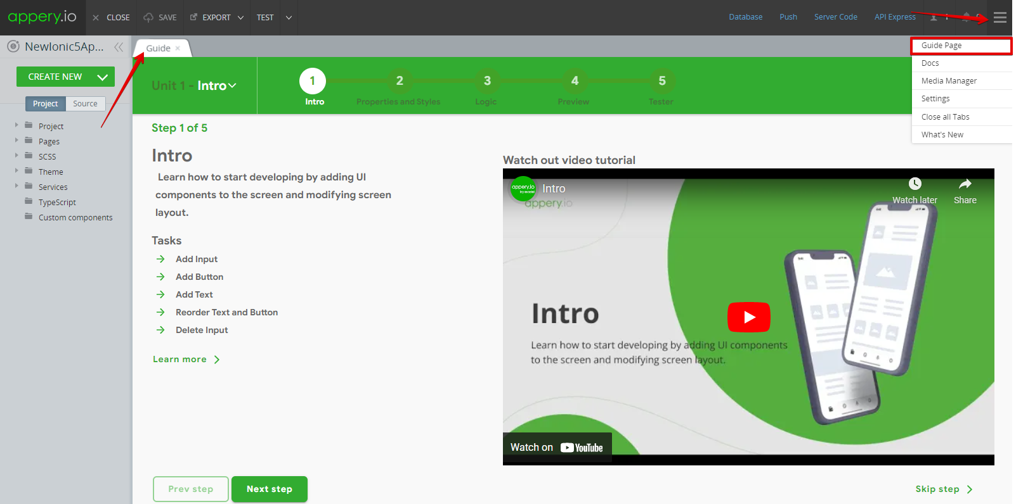Expand the Project tree node arrow
This screenshot has width=1016, height=504.
click(x=16, y=125)
